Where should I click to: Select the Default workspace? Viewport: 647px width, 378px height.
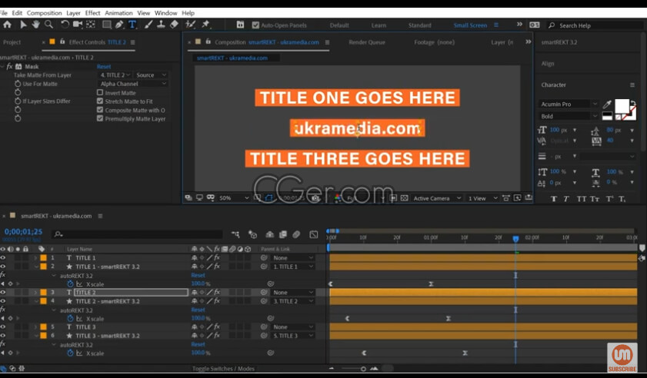coord(339,25)
